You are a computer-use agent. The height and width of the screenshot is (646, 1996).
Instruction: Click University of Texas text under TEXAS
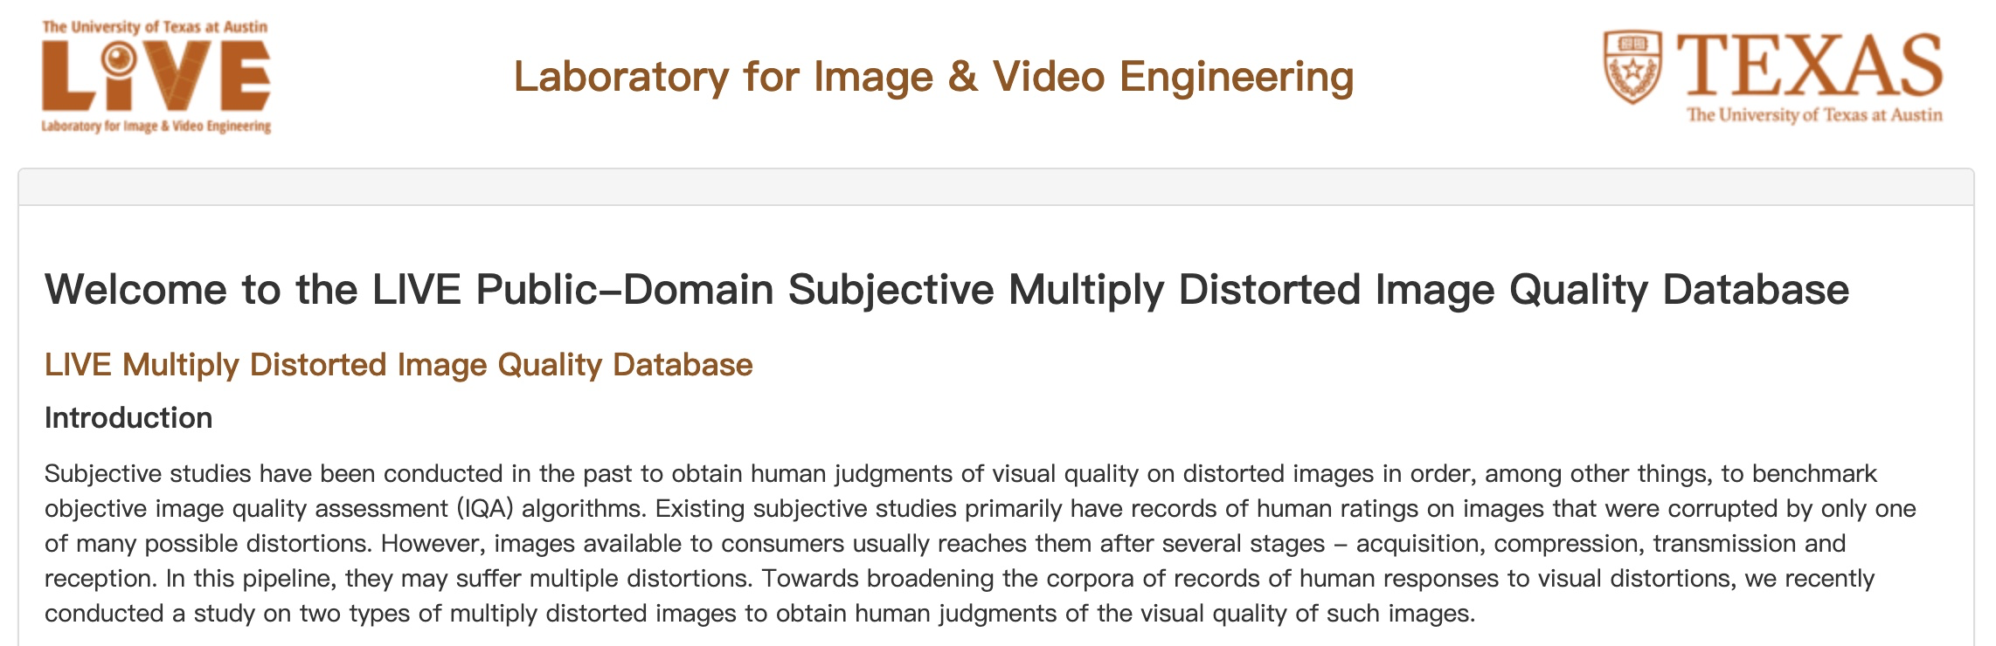tap(1814, 115)
